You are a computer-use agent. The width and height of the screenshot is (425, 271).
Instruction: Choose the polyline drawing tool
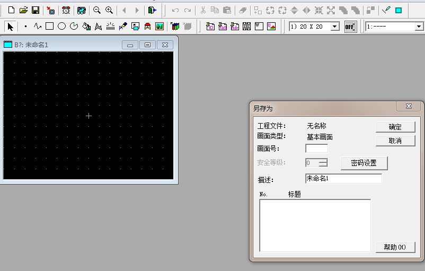click(37, 26)
